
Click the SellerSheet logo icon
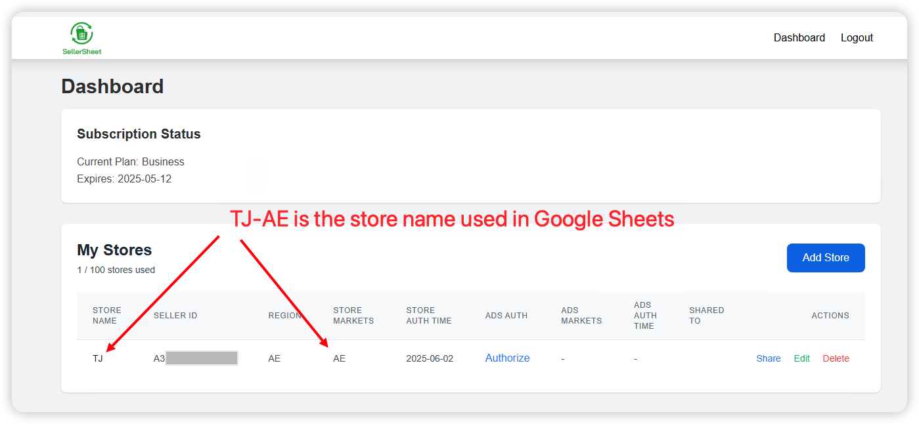pos(82,34)
